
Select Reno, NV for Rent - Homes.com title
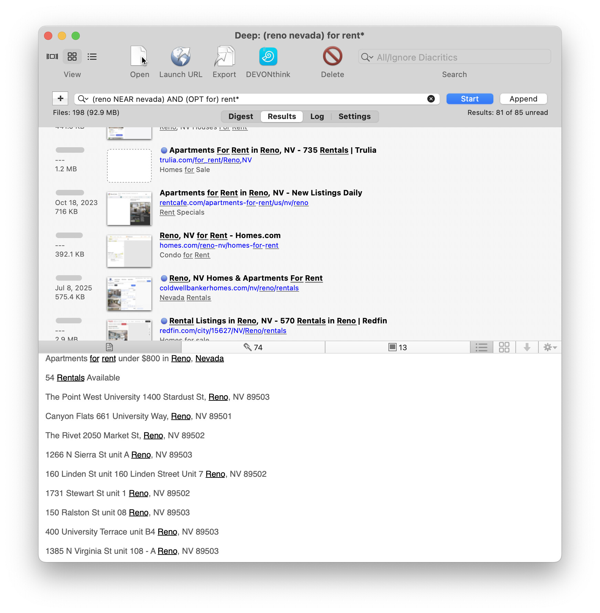point(220,236)
